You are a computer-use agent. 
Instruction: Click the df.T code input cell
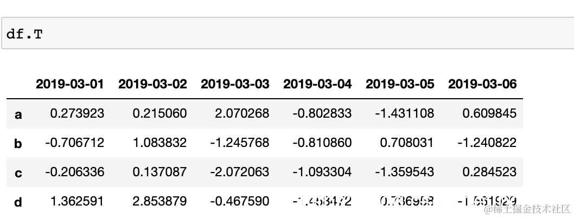click(x=288, y=33)
